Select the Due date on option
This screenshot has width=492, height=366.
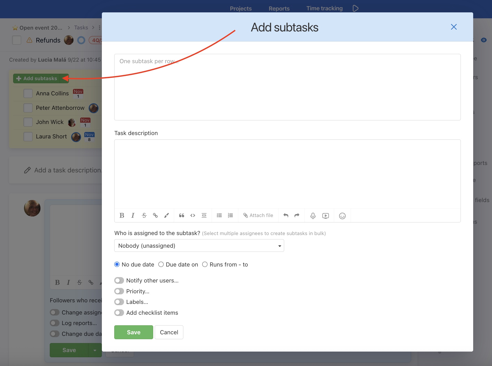click(161, 264)
